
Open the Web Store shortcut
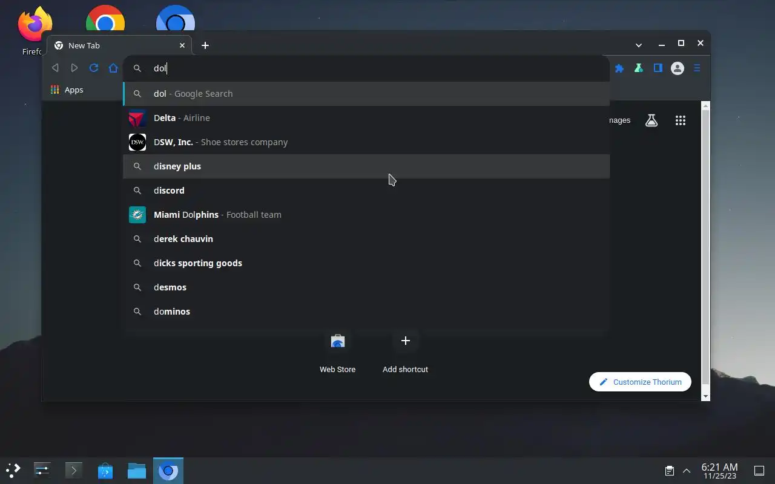338,353
